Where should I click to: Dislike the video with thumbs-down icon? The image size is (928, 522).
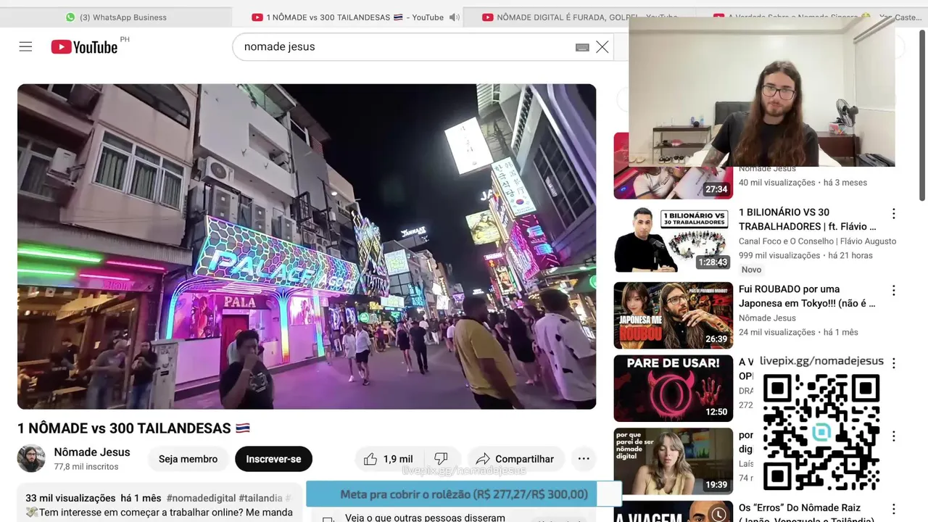[x=441, y=459]
